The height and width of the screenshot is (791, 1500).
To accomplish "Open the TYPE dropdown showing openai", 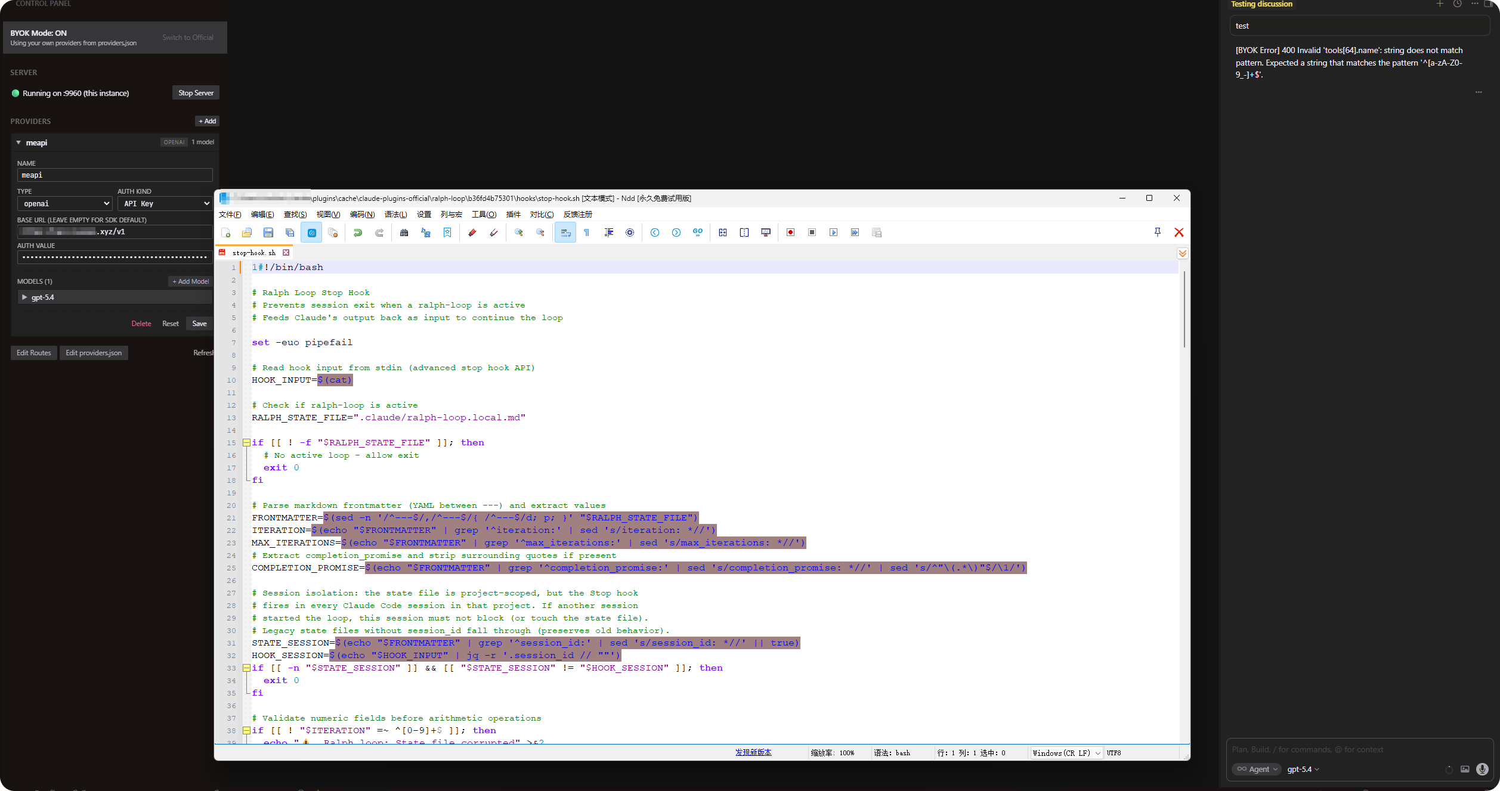I will (x=65, y=204).
